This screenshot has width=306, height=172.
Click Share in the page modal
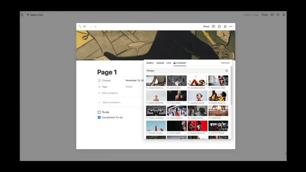pos(206,27)
